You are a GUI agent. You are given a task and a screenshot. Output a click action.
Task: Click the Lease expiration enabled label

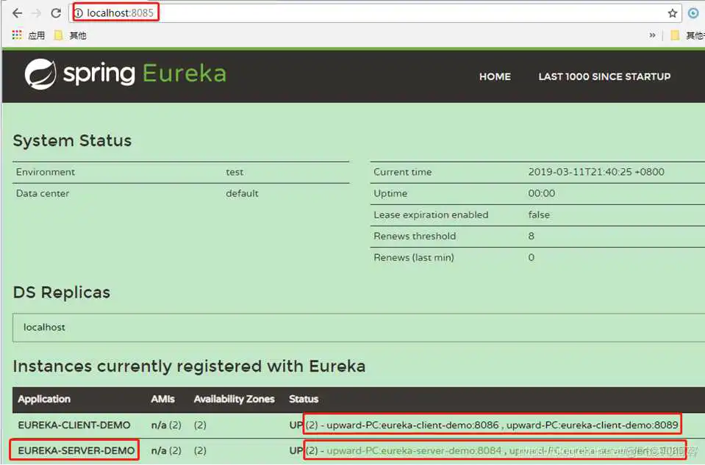point(431,215)
